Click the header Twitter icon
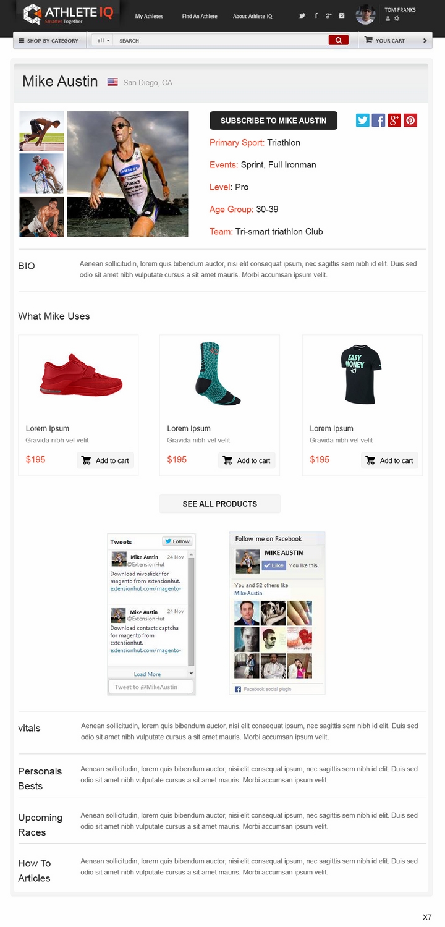Screen dimensions: 445x927 302,16
